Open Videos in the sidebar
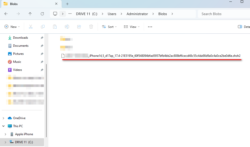The image size is (250, 147). tap(17, 70)
